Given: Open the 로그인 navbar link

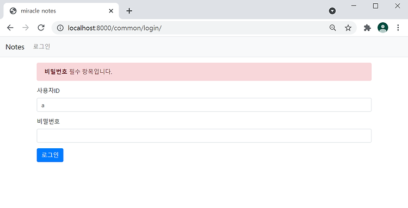Looking at the screenshot, I should point(42,47).
